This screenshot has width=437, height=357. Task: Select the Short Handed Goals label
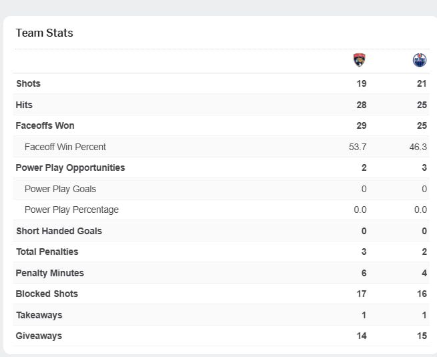pyautogui.click(x=59, y=231)
